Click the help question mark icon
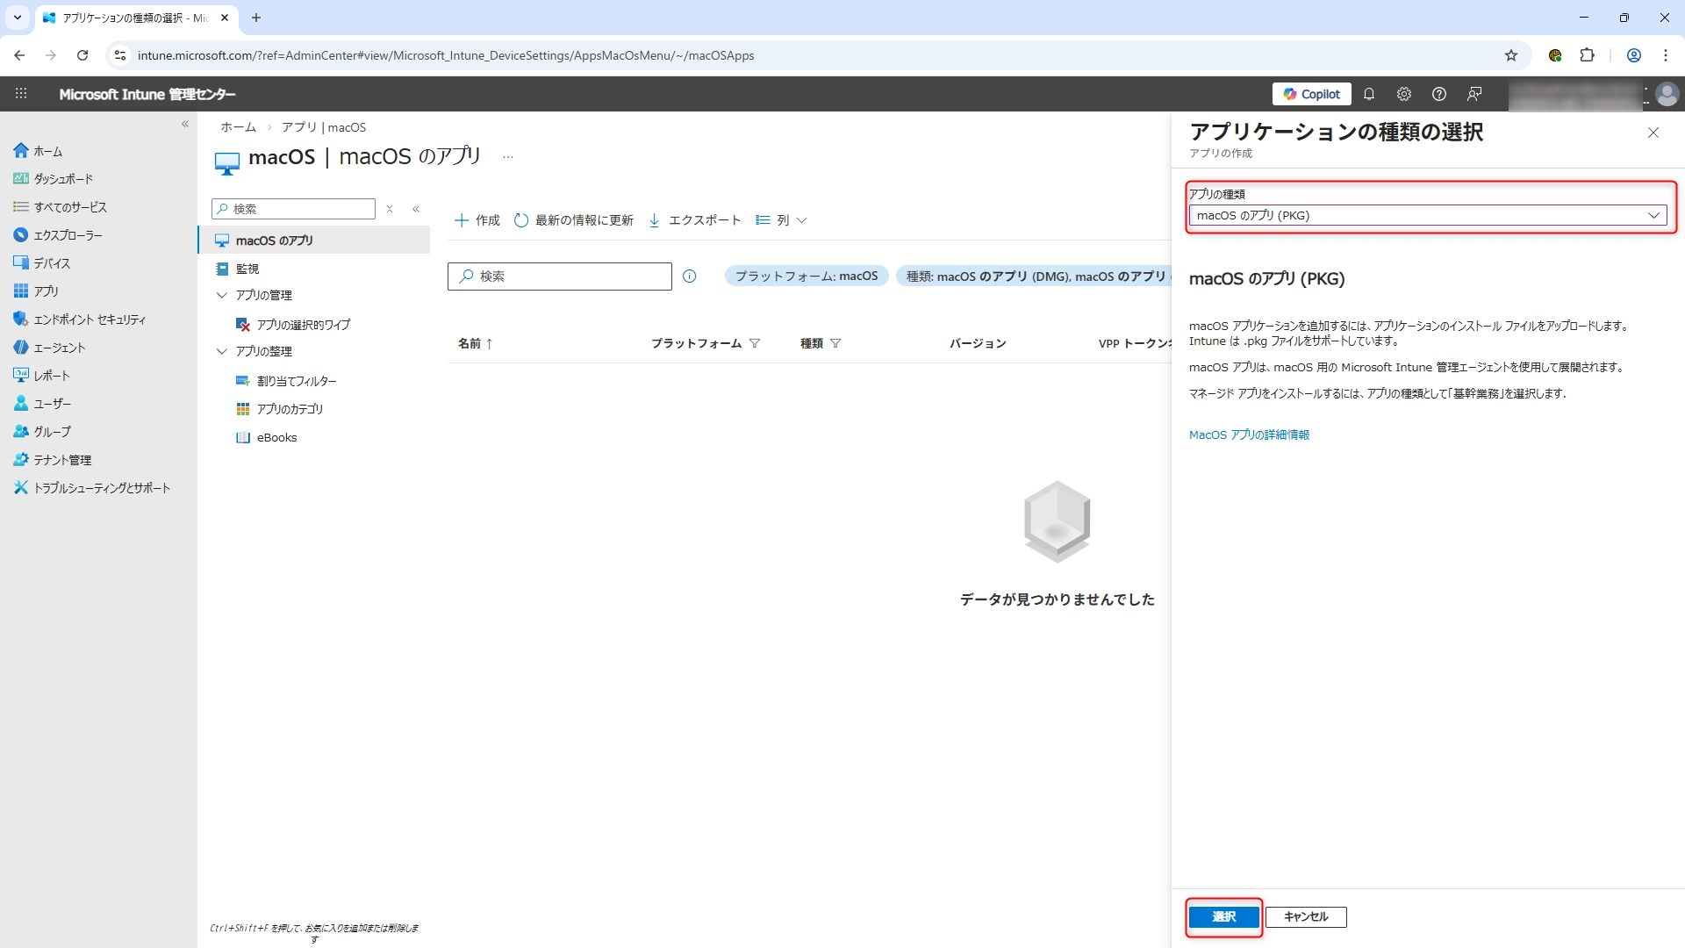The height and width of the screenshot is (948, 1685). (1438, 94)
